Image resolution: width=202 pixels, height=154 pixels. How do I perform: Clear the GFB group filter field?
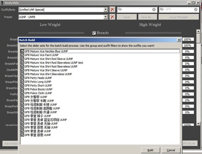click(x=196, y=9)
